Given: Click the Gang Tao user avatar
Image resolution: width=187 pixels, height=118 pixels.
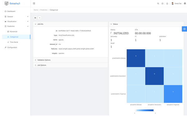Looking at the screenshot, I should coord(172,3).
